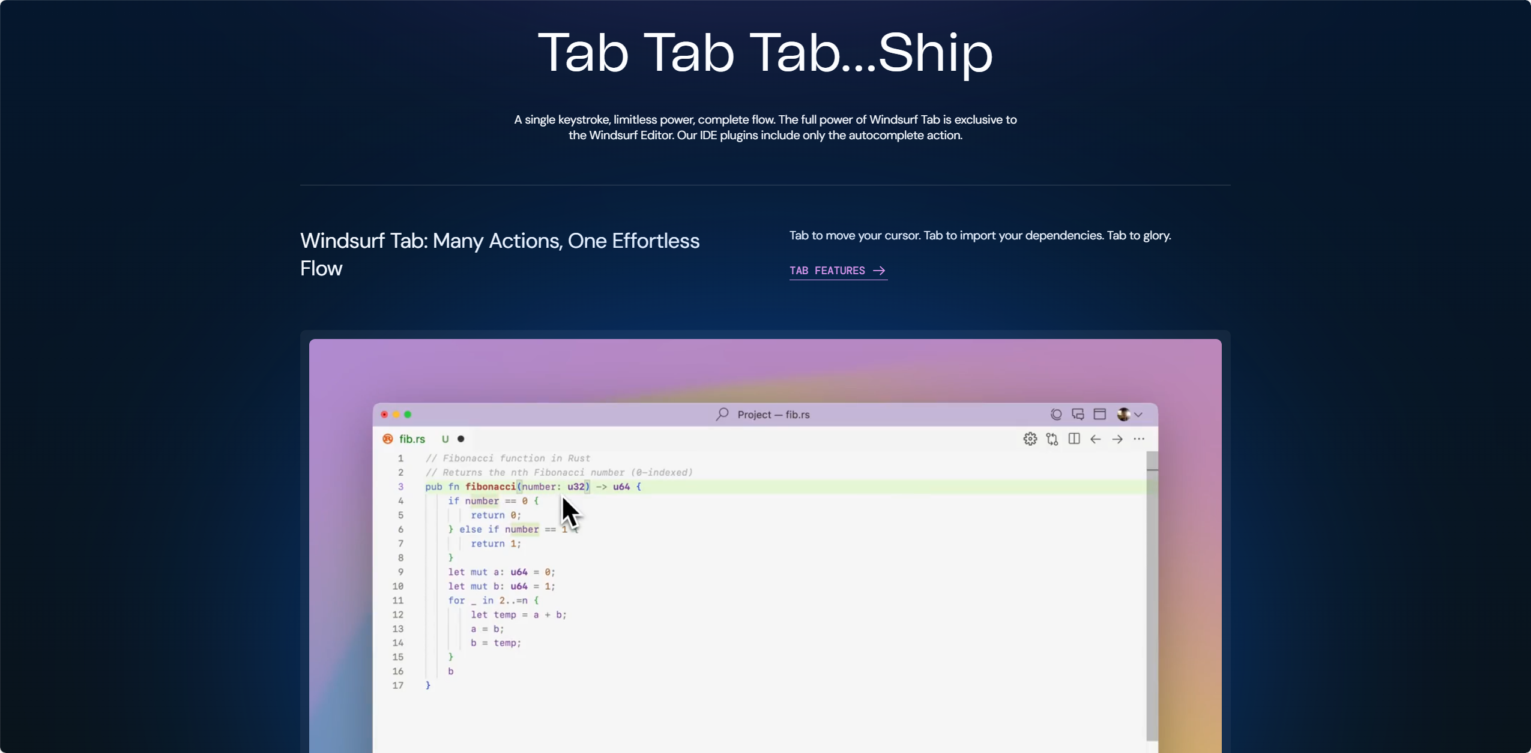Click line number 17 in the gutter
This screenshot has width=1531, height=753.
[397, 685]
